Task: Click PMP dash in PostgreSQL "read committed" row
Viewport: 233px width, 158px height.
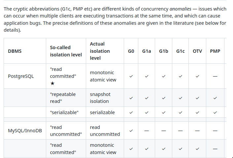Action: pos(215,76)
